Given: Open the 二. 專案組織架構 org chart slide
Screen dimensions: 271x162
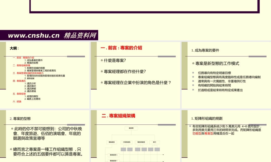Looking at the screenshot, I should coord(135,136).
